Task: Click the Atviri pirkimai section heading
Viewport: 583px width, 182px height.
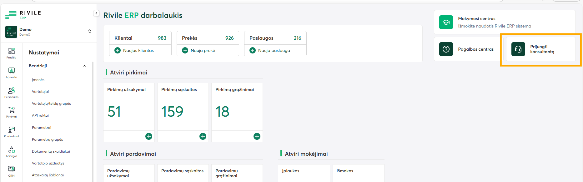Action: (128, 73)
